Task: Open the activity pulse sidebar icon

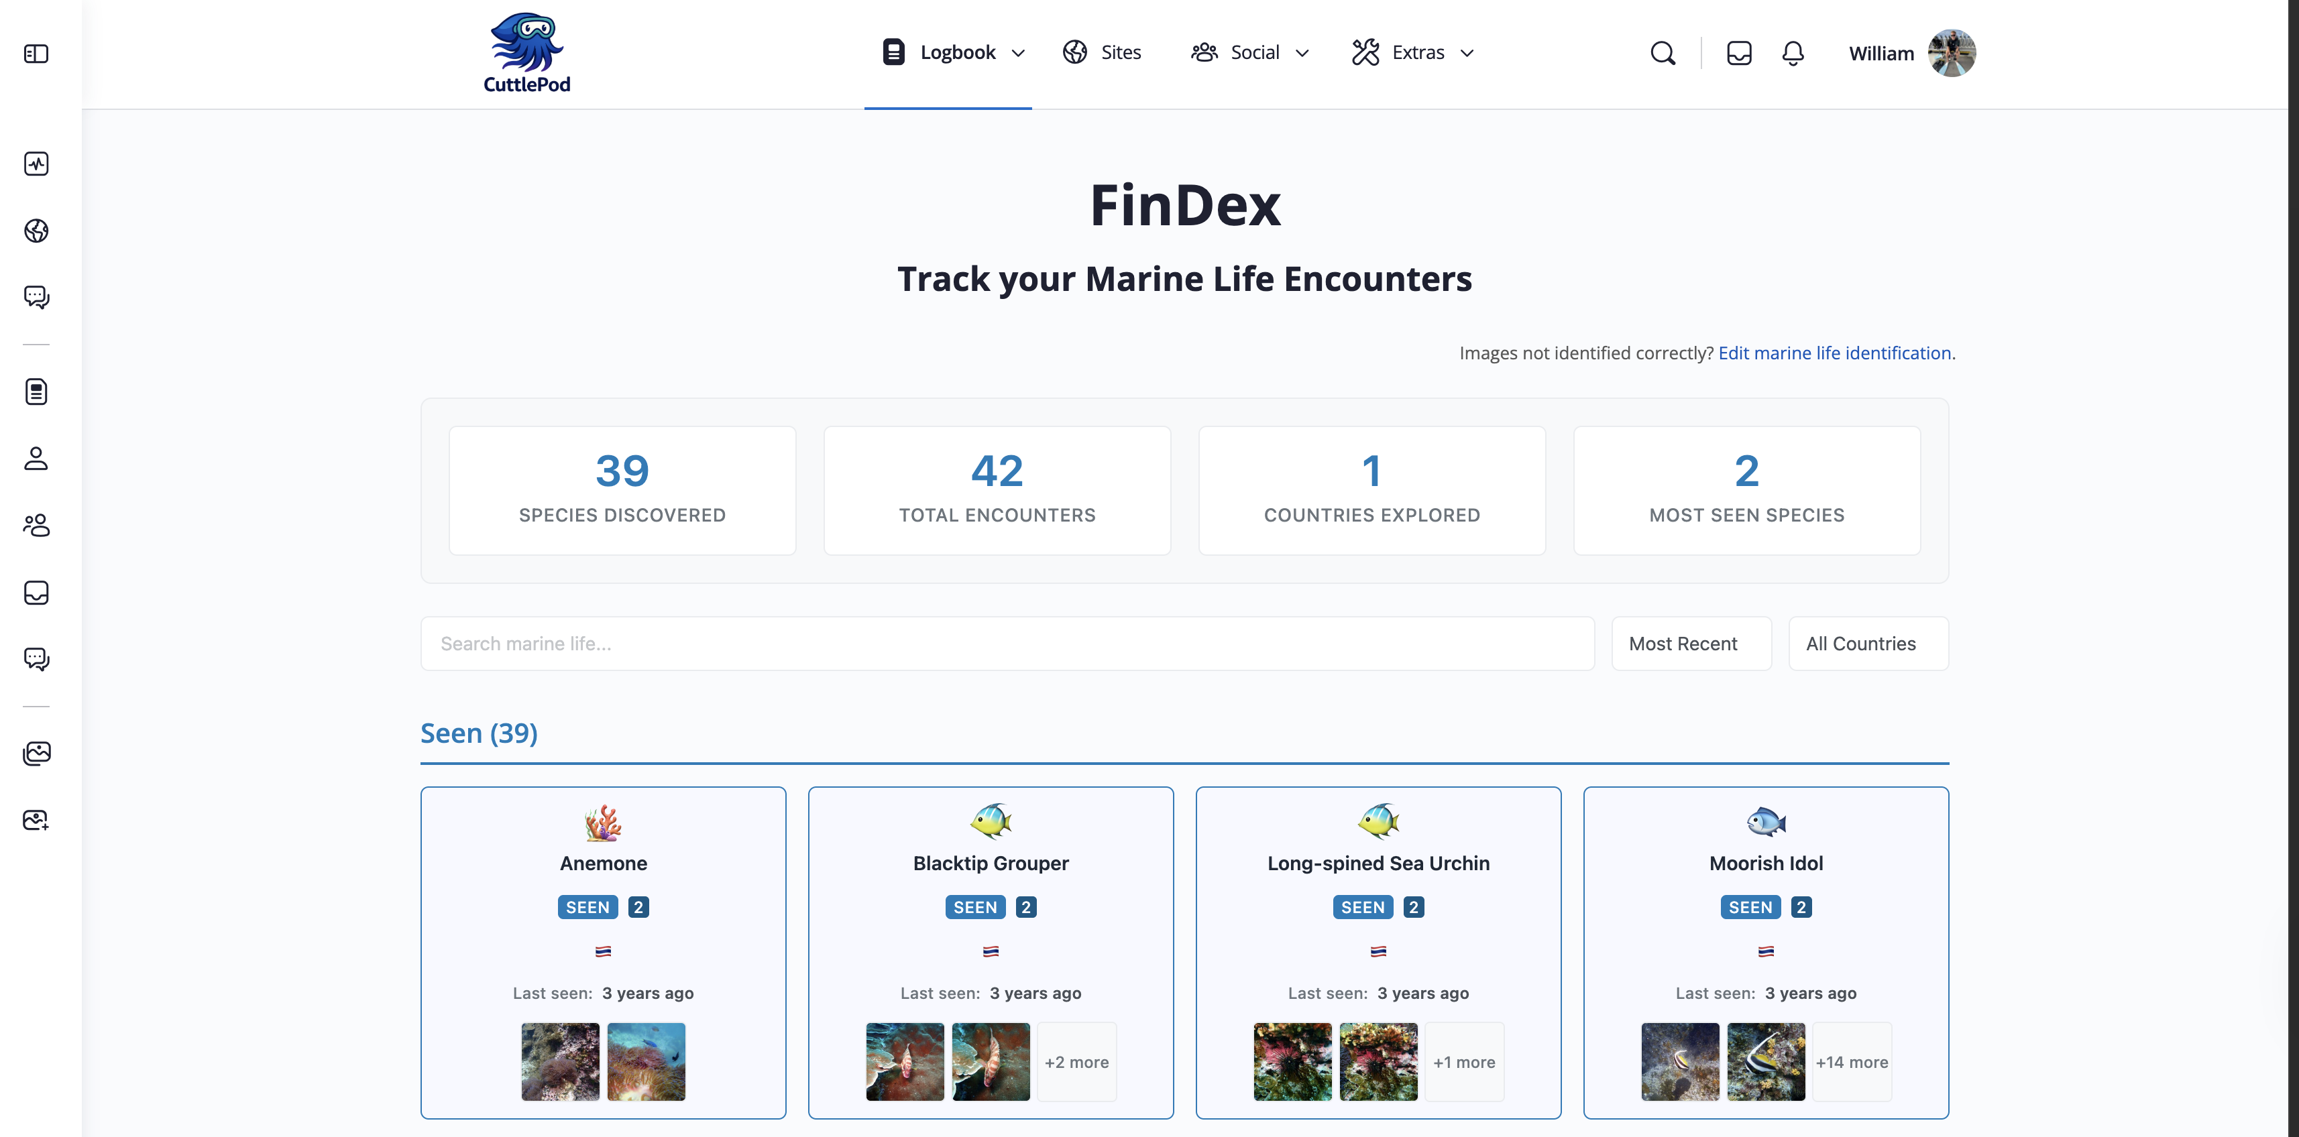Action: pos(36,164)
